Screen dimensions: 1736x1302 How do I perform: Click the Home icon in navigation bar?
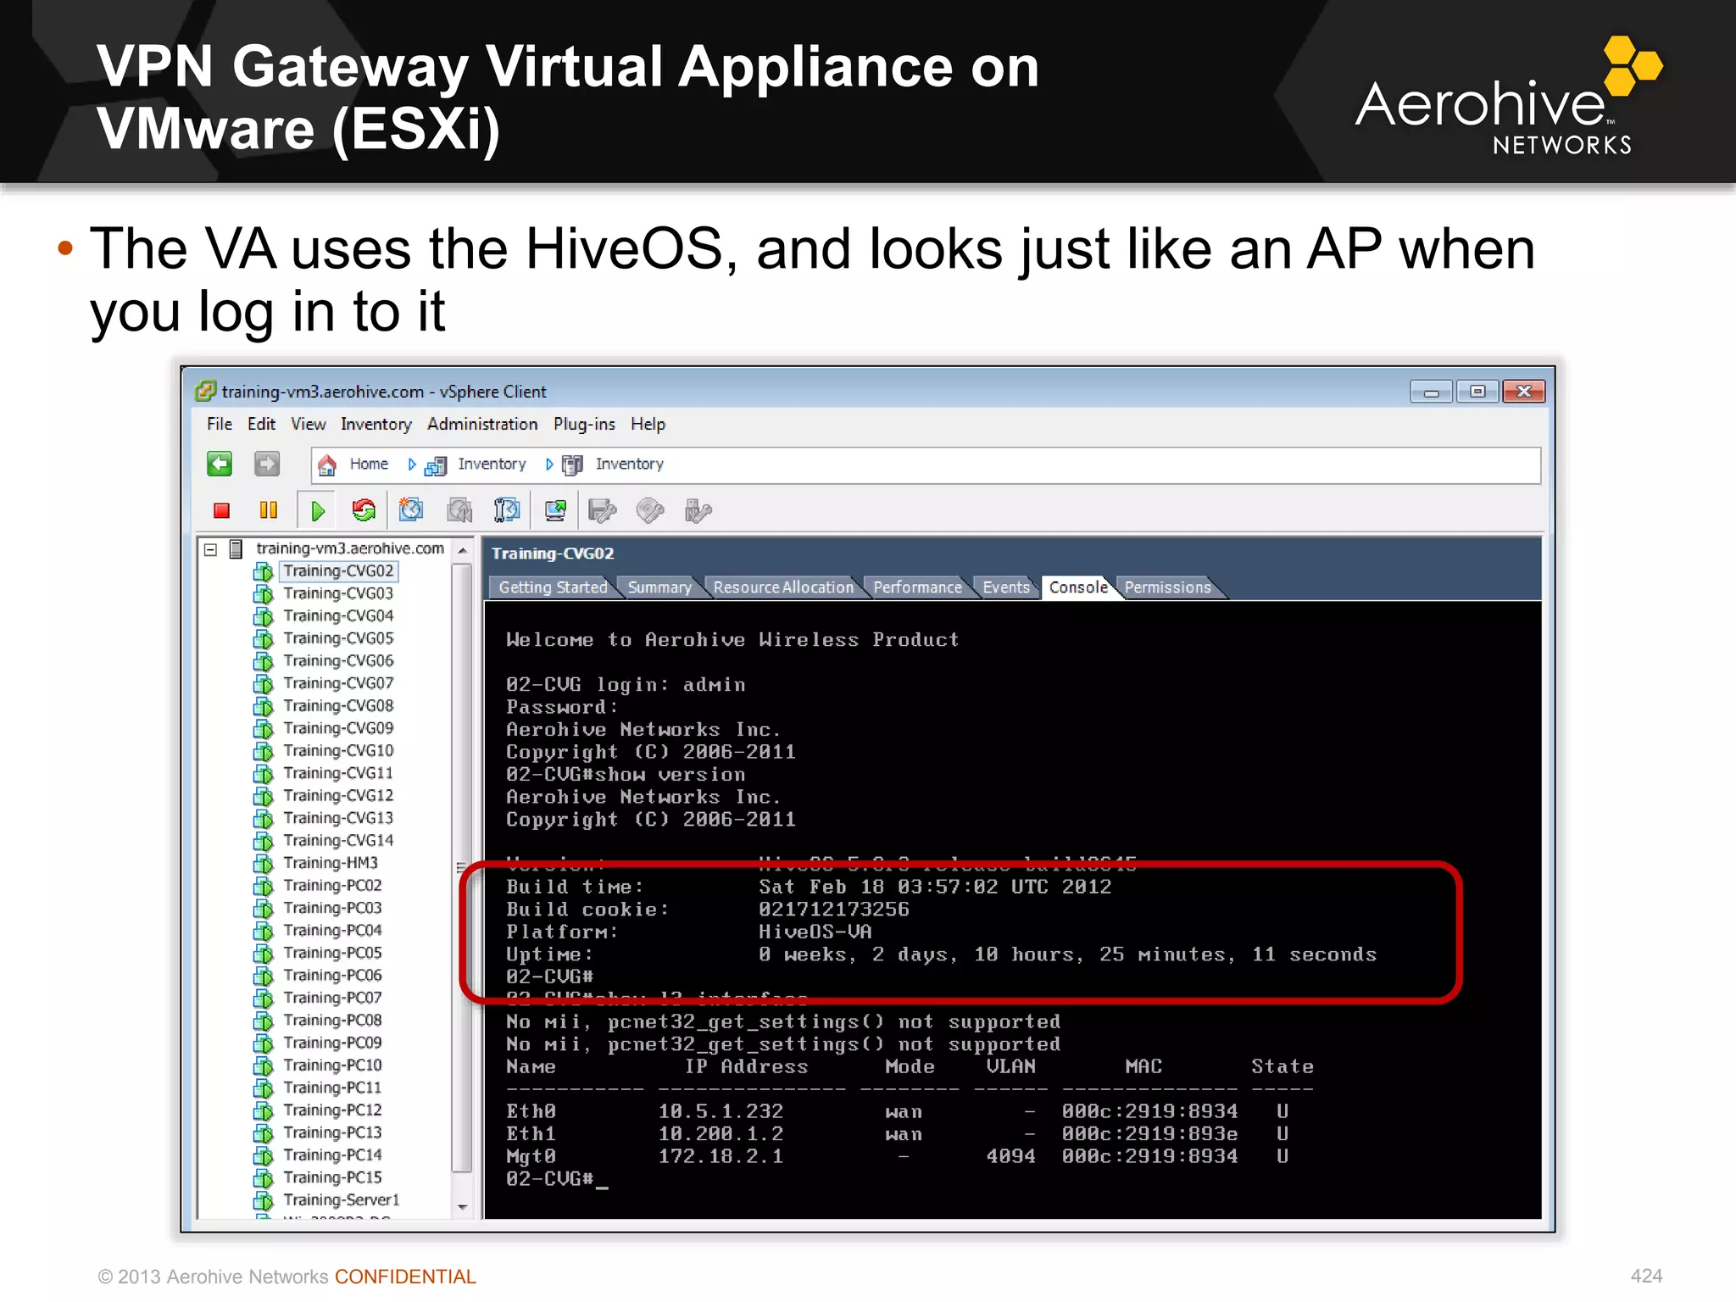[x=326, y=465]
